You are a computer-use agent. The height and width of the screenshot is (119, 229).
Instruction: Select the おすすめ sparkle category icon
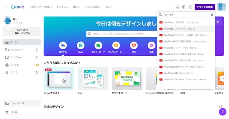(63, 45)
